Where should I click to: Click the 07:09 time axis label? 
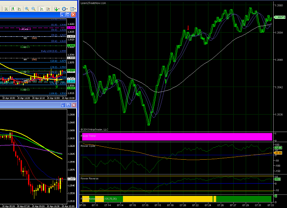[83, 205]
